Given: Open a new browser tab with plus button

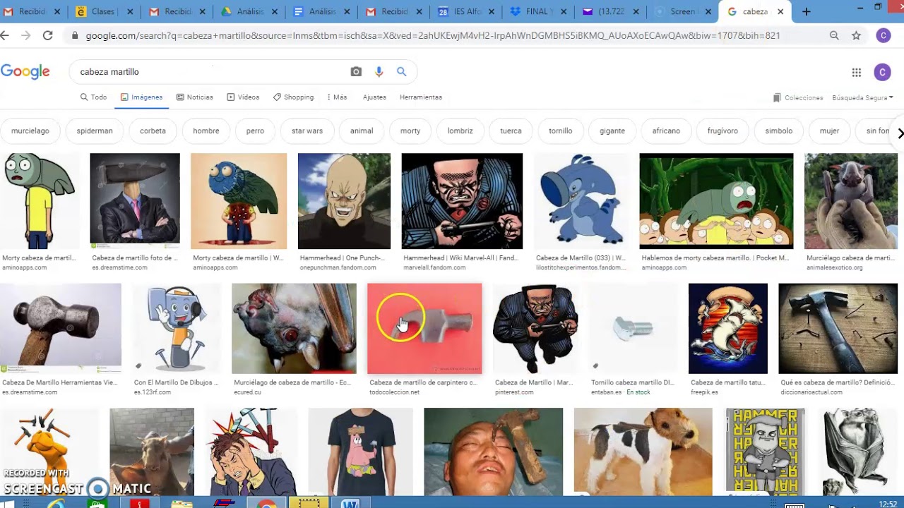Looking at the screenshot, I should point(806,11).
